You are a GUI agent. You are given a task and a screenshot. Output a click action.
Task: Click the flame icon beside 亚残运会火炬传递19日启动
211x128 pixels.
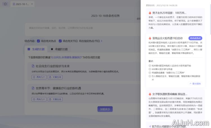(x=150, y=38)
